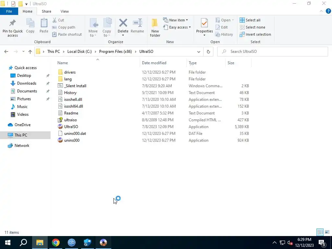Screen dimensions: 332x249
Task: Sort by the Size column header
Action: (231, 63)
